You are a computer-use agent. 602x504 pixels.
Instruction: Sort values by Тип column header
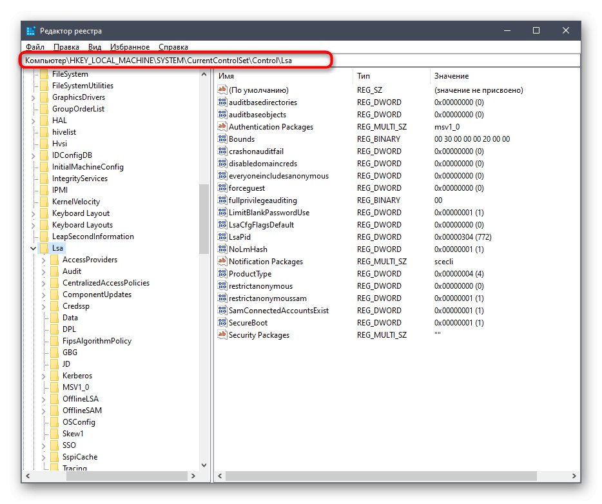(x=391, y=76)
